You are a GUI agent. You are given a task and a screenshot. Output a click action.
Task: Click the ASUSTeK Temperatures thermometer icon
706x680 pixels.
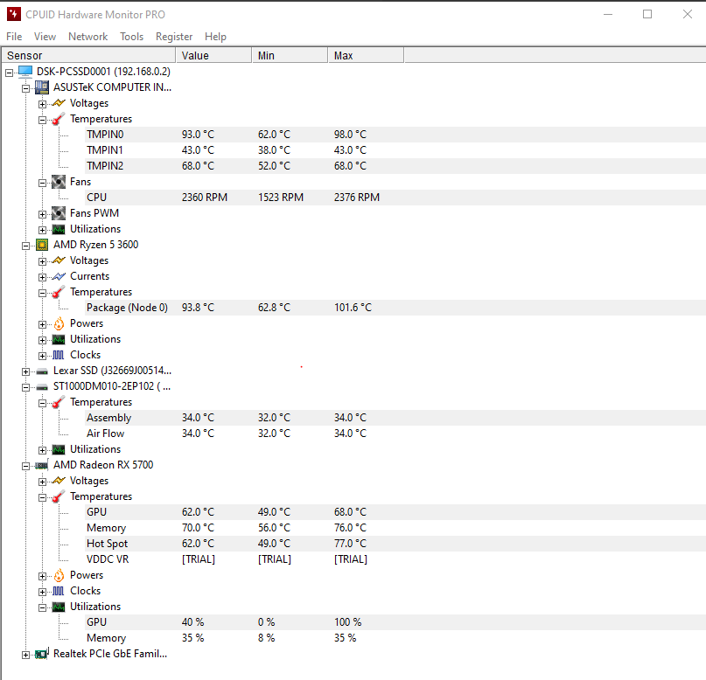[59, 119]
